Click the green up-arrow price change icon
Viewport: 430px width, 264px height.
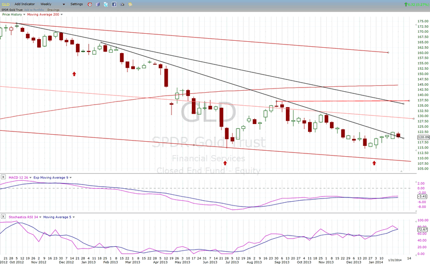pos(406,4)
